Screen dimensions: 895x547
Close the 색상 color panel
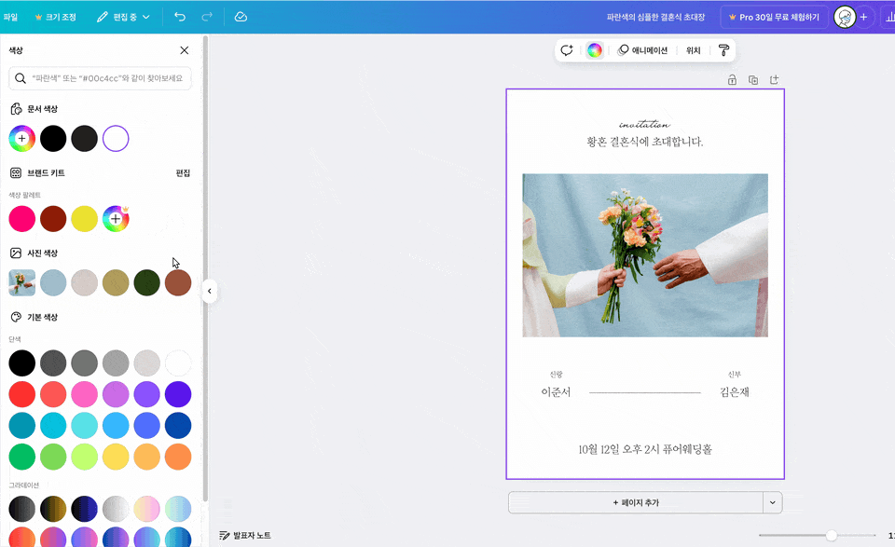point(184,50)
